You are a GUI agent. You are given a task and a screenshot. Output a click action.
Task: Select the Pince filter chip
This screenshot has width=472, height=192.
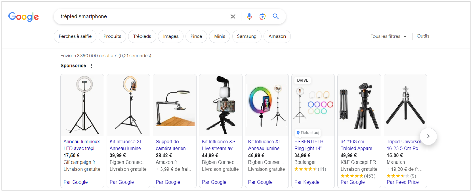(196, 36)
